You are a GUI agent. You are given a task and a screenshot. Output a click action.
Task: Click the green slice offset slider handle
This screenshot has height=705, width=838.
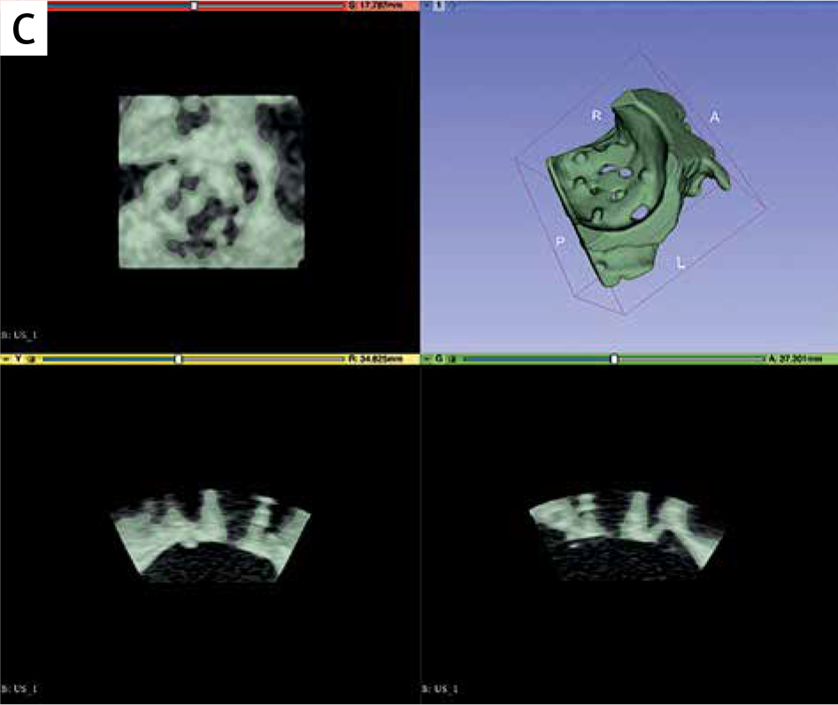tap(614, 359)
